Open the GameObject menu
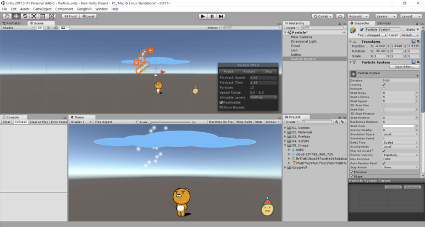Viewport: 425px width, 227px height. pyautogui.click(x=42, y=9)
